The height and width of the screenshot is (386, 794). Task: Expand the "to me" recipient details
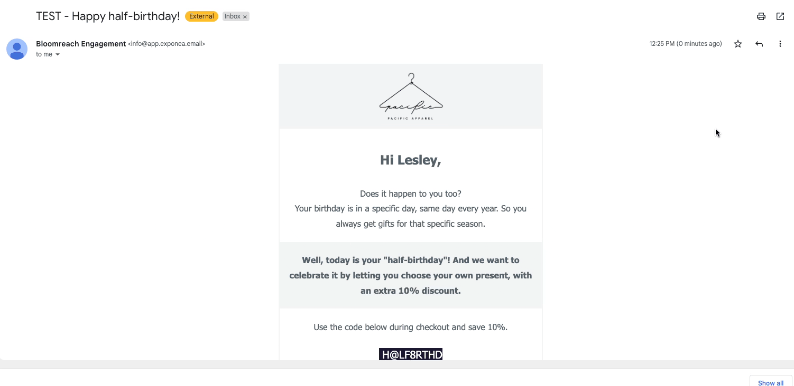tap(58, 55)
